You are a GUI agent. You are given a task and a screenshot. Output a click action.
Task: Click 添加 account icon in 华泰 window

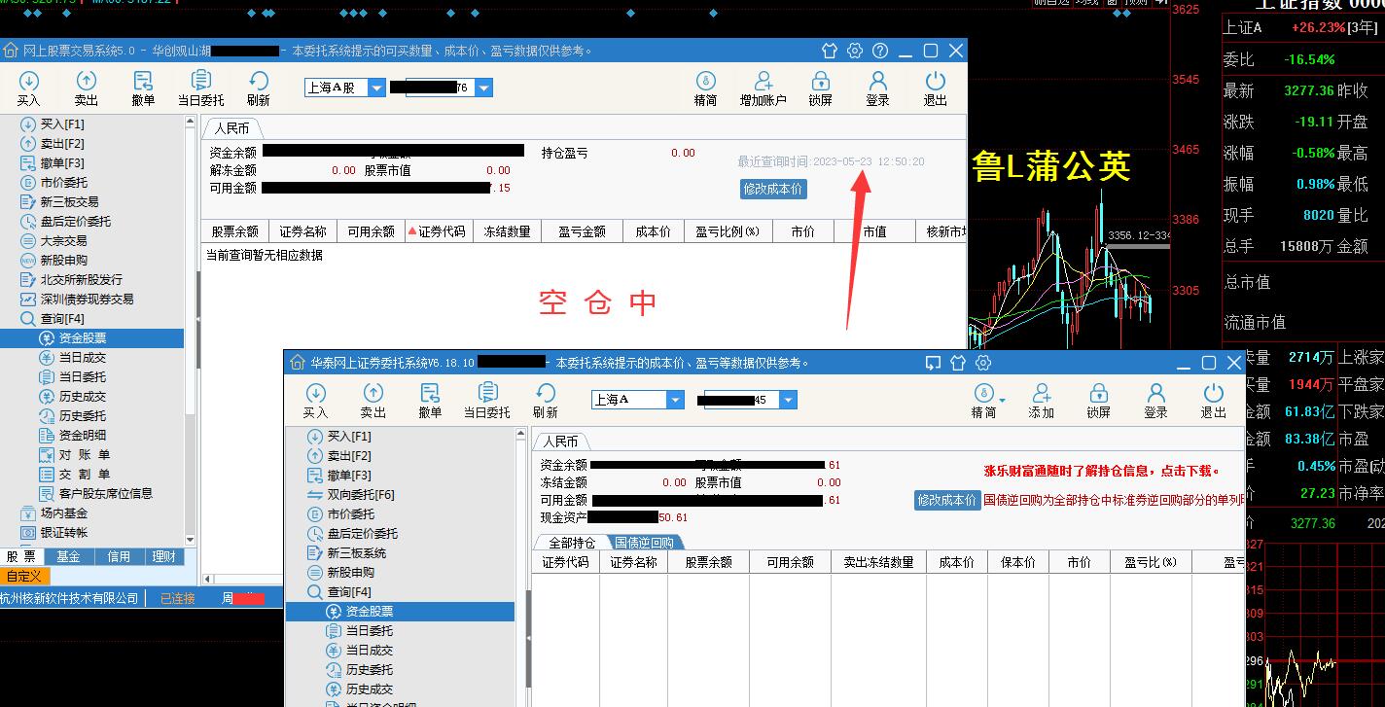point(1042,401)
